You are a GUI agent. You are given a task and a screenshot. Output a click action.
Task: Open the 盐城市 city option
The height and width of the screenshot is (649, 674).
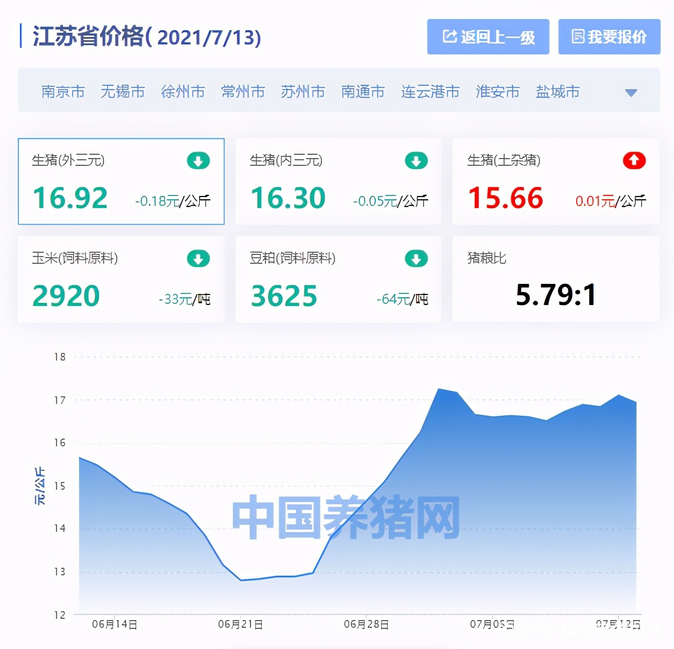click(558, 92)
